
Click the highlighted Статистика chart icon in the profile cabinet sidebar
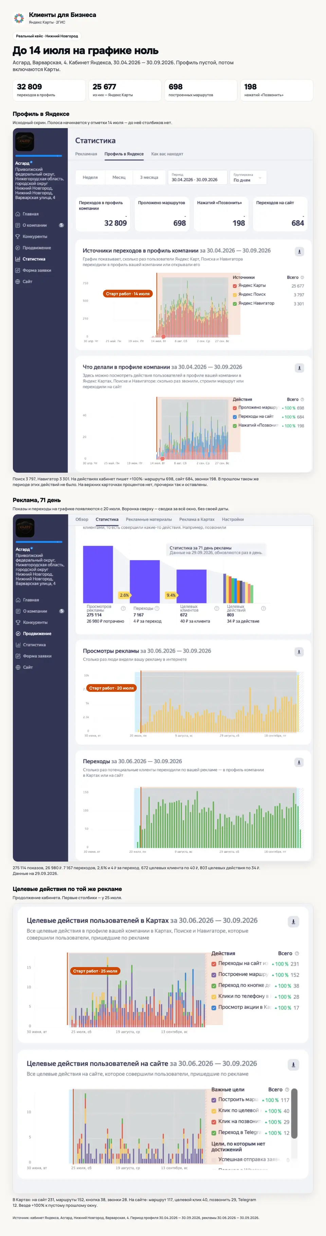click(x=18, y=259)
